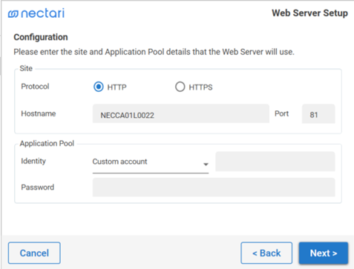Click the Port label
This screenshot has width=354, height=269.
(x=281, y=113)
